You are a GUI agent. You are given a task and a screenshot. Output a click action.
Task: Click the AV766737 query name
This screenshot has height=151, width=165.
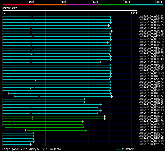[10, 8]
